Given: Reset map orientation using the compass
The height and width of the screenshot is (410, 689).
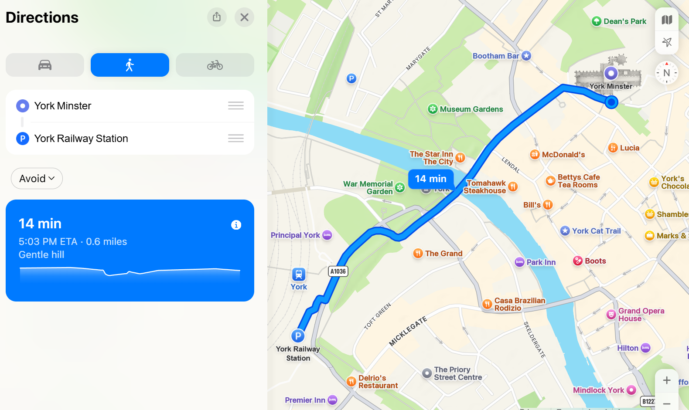Looking at the screenshot, I should point(667,73).
